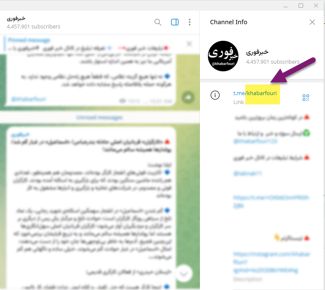325x290 pixels.
Task: Click the '4,457,901 subscribers' text in the chat header
Action: pos(34,27)
